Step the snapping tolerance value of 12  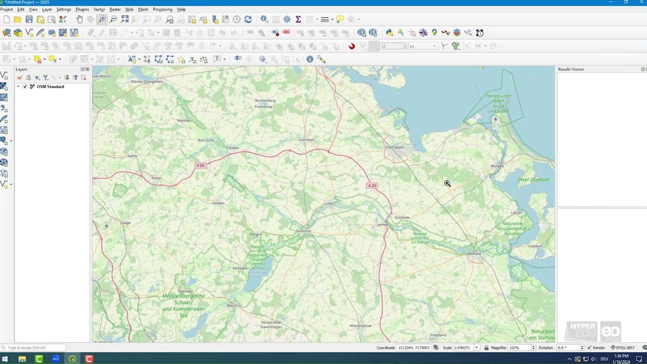405,46
